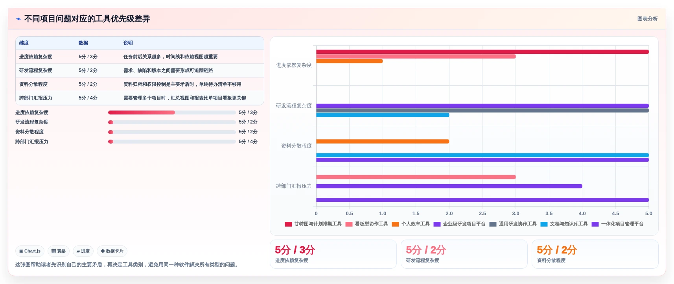Click the x-axis tick label 5.0

pos(648,214)
